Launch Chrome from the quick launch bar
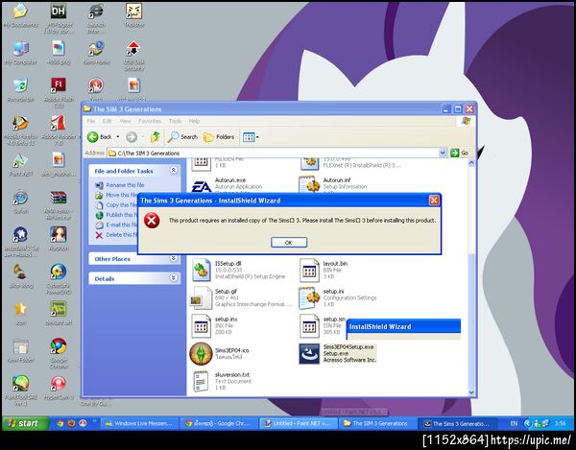576x450 pixels. pos(60,423)
